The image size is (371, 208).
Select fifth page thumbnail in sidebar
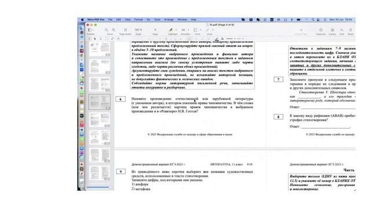coord(100,120)
